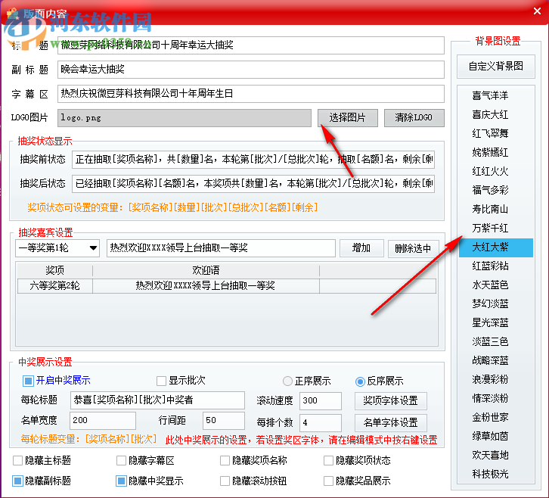Select the 六等奖第2轮 table row
Screen dimensions: 549x498
227,285
